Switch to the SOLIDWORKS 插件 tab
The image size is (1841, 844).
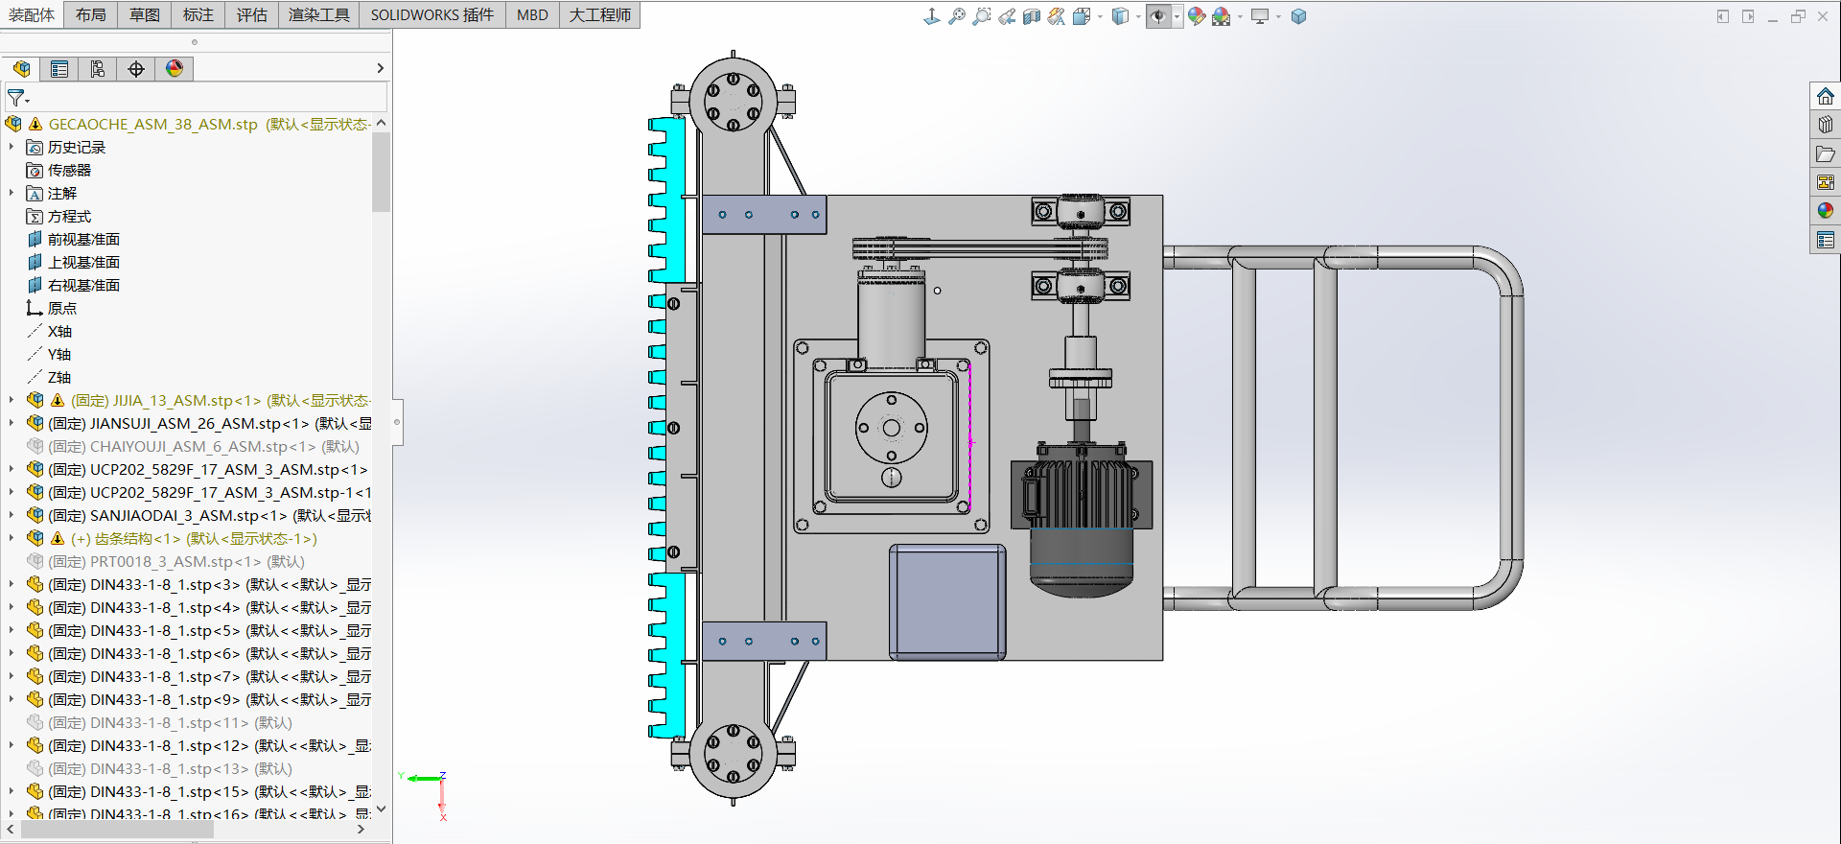[432, 14]
